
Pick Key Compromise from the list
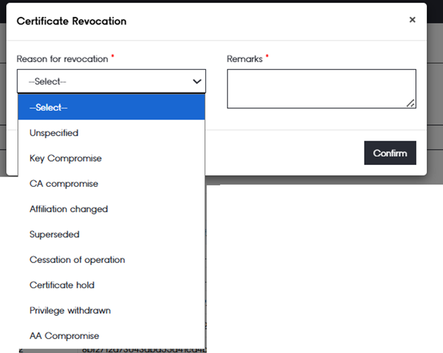click(66, 158)
